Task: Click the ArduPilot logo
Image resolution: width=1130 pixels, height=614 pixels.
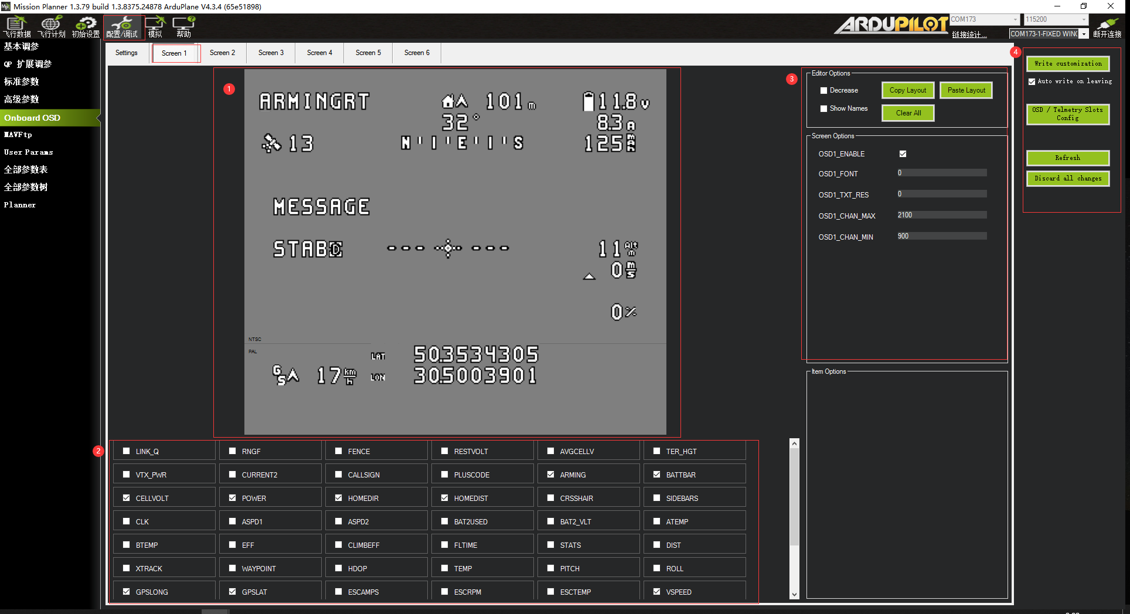Action: point(891,25)
